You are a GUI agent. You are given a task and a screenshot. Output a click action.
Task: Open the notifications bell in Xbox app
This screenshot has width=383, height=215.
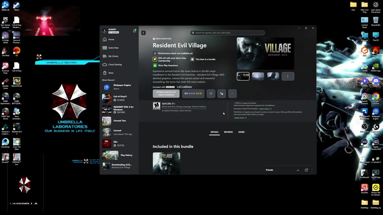(x=134, y=31)
